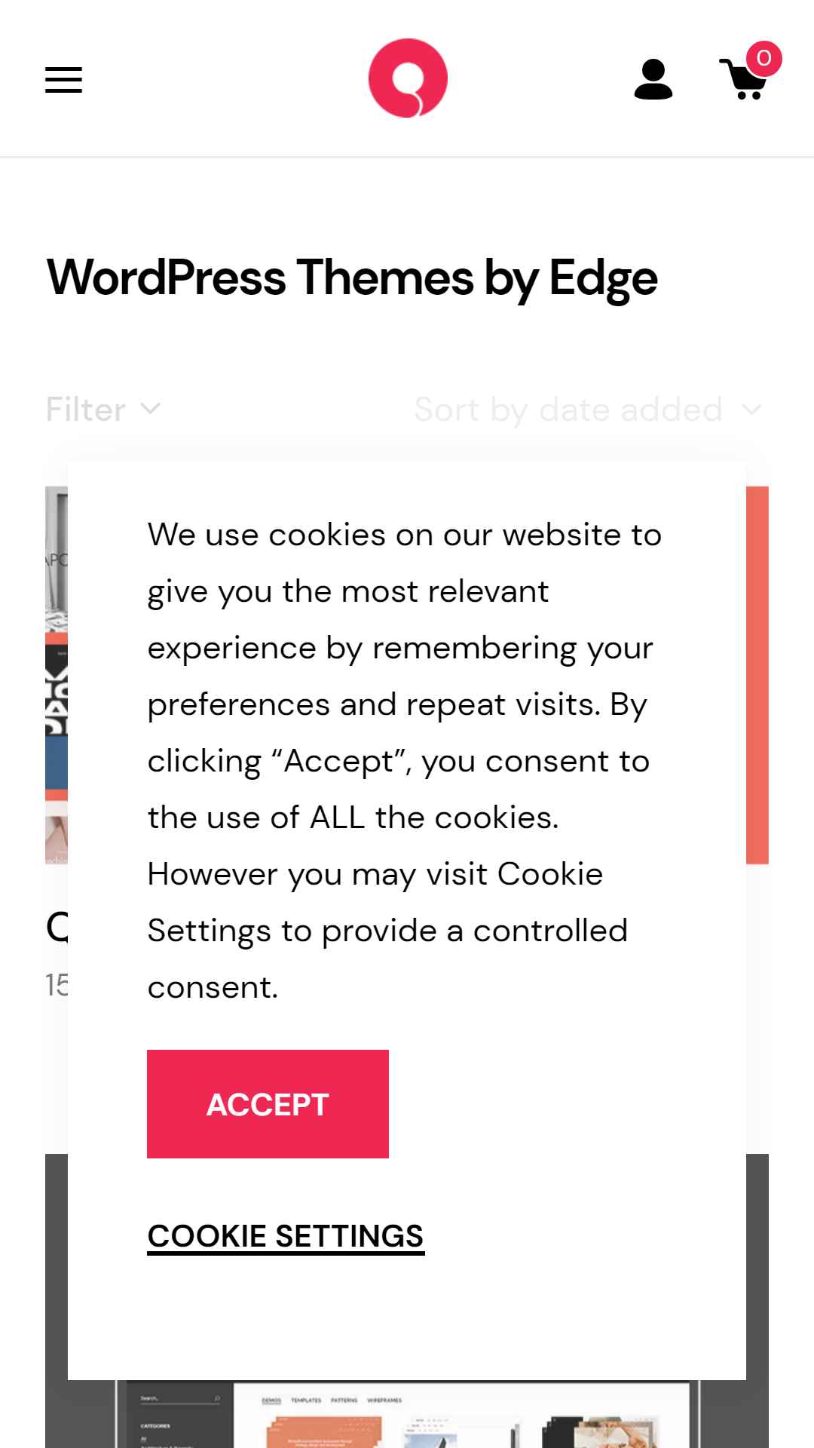Click the chevron next to Filter
The height and width of the screenshot is (1448, 814).
pyautogui.click(x=151, y=409)
